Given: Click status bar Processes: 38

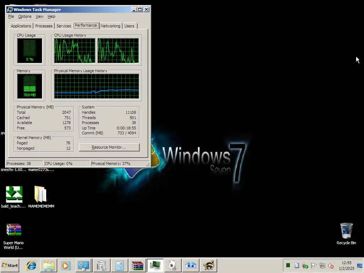Looking at the screenshot, I should click(19, 164).
